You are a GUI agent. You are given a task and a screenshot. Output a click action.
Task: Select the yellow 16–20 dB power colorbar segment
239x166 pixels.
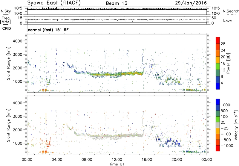point(218,60)
